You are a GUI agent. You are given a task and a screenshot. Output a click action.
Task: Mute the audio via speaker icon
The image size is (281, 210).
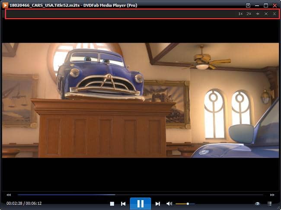pos(169,204)
